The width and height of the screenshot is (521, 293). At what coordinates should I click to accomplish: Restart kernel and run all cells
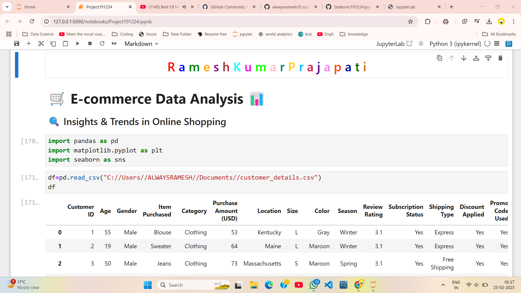coord(114,43)
